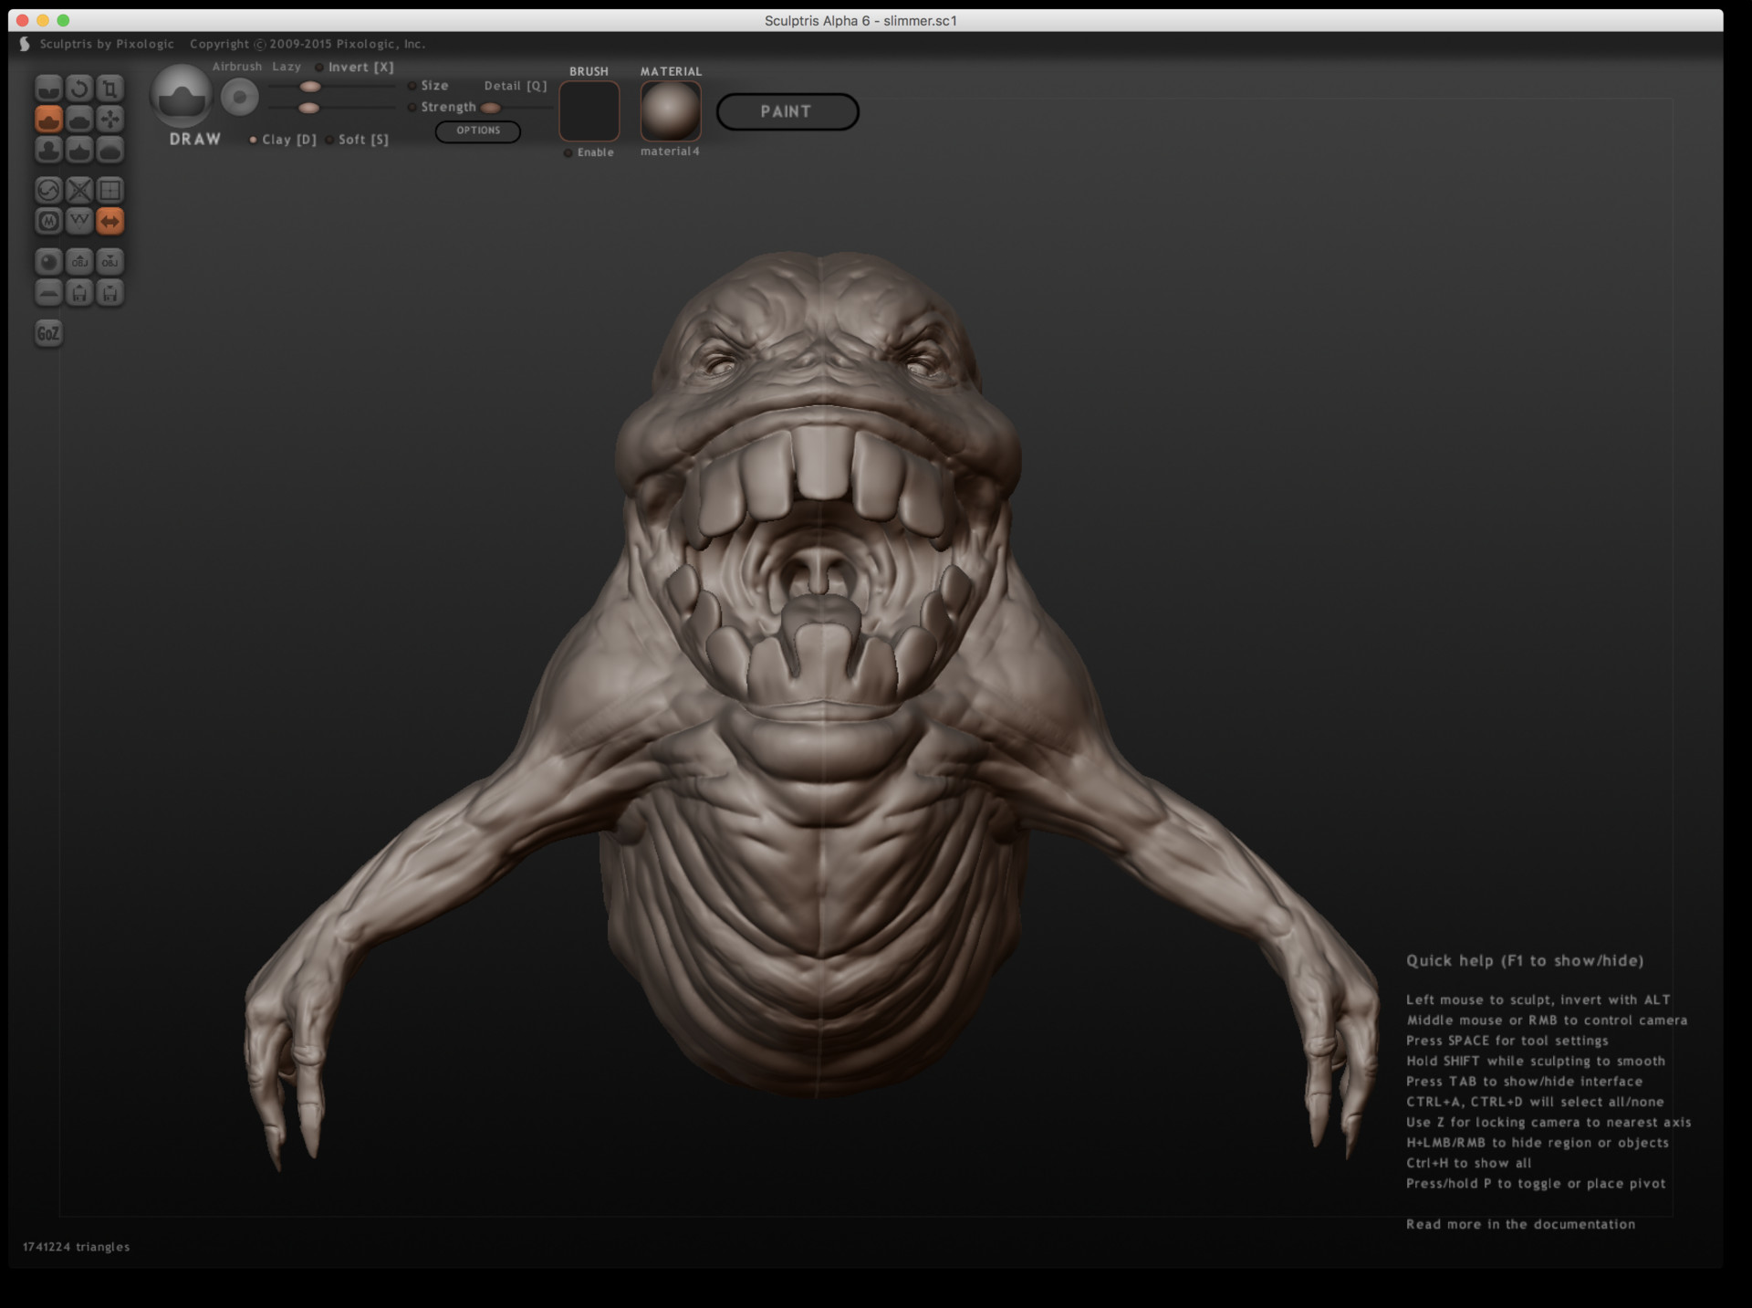Image resolution: width=1752 pixels, height=1308 pixels.
Task: Open the brush OPTIONS panel
Action: [478, 131]
